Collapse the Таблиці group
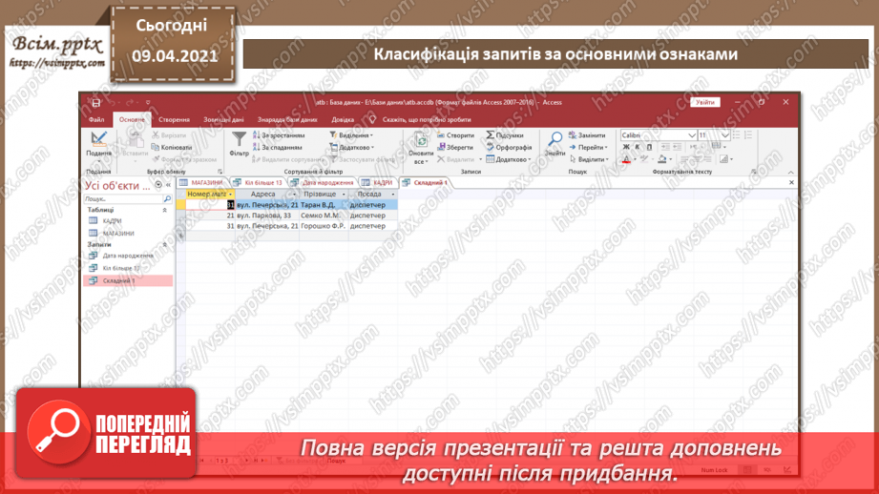 tap(165, 210)
